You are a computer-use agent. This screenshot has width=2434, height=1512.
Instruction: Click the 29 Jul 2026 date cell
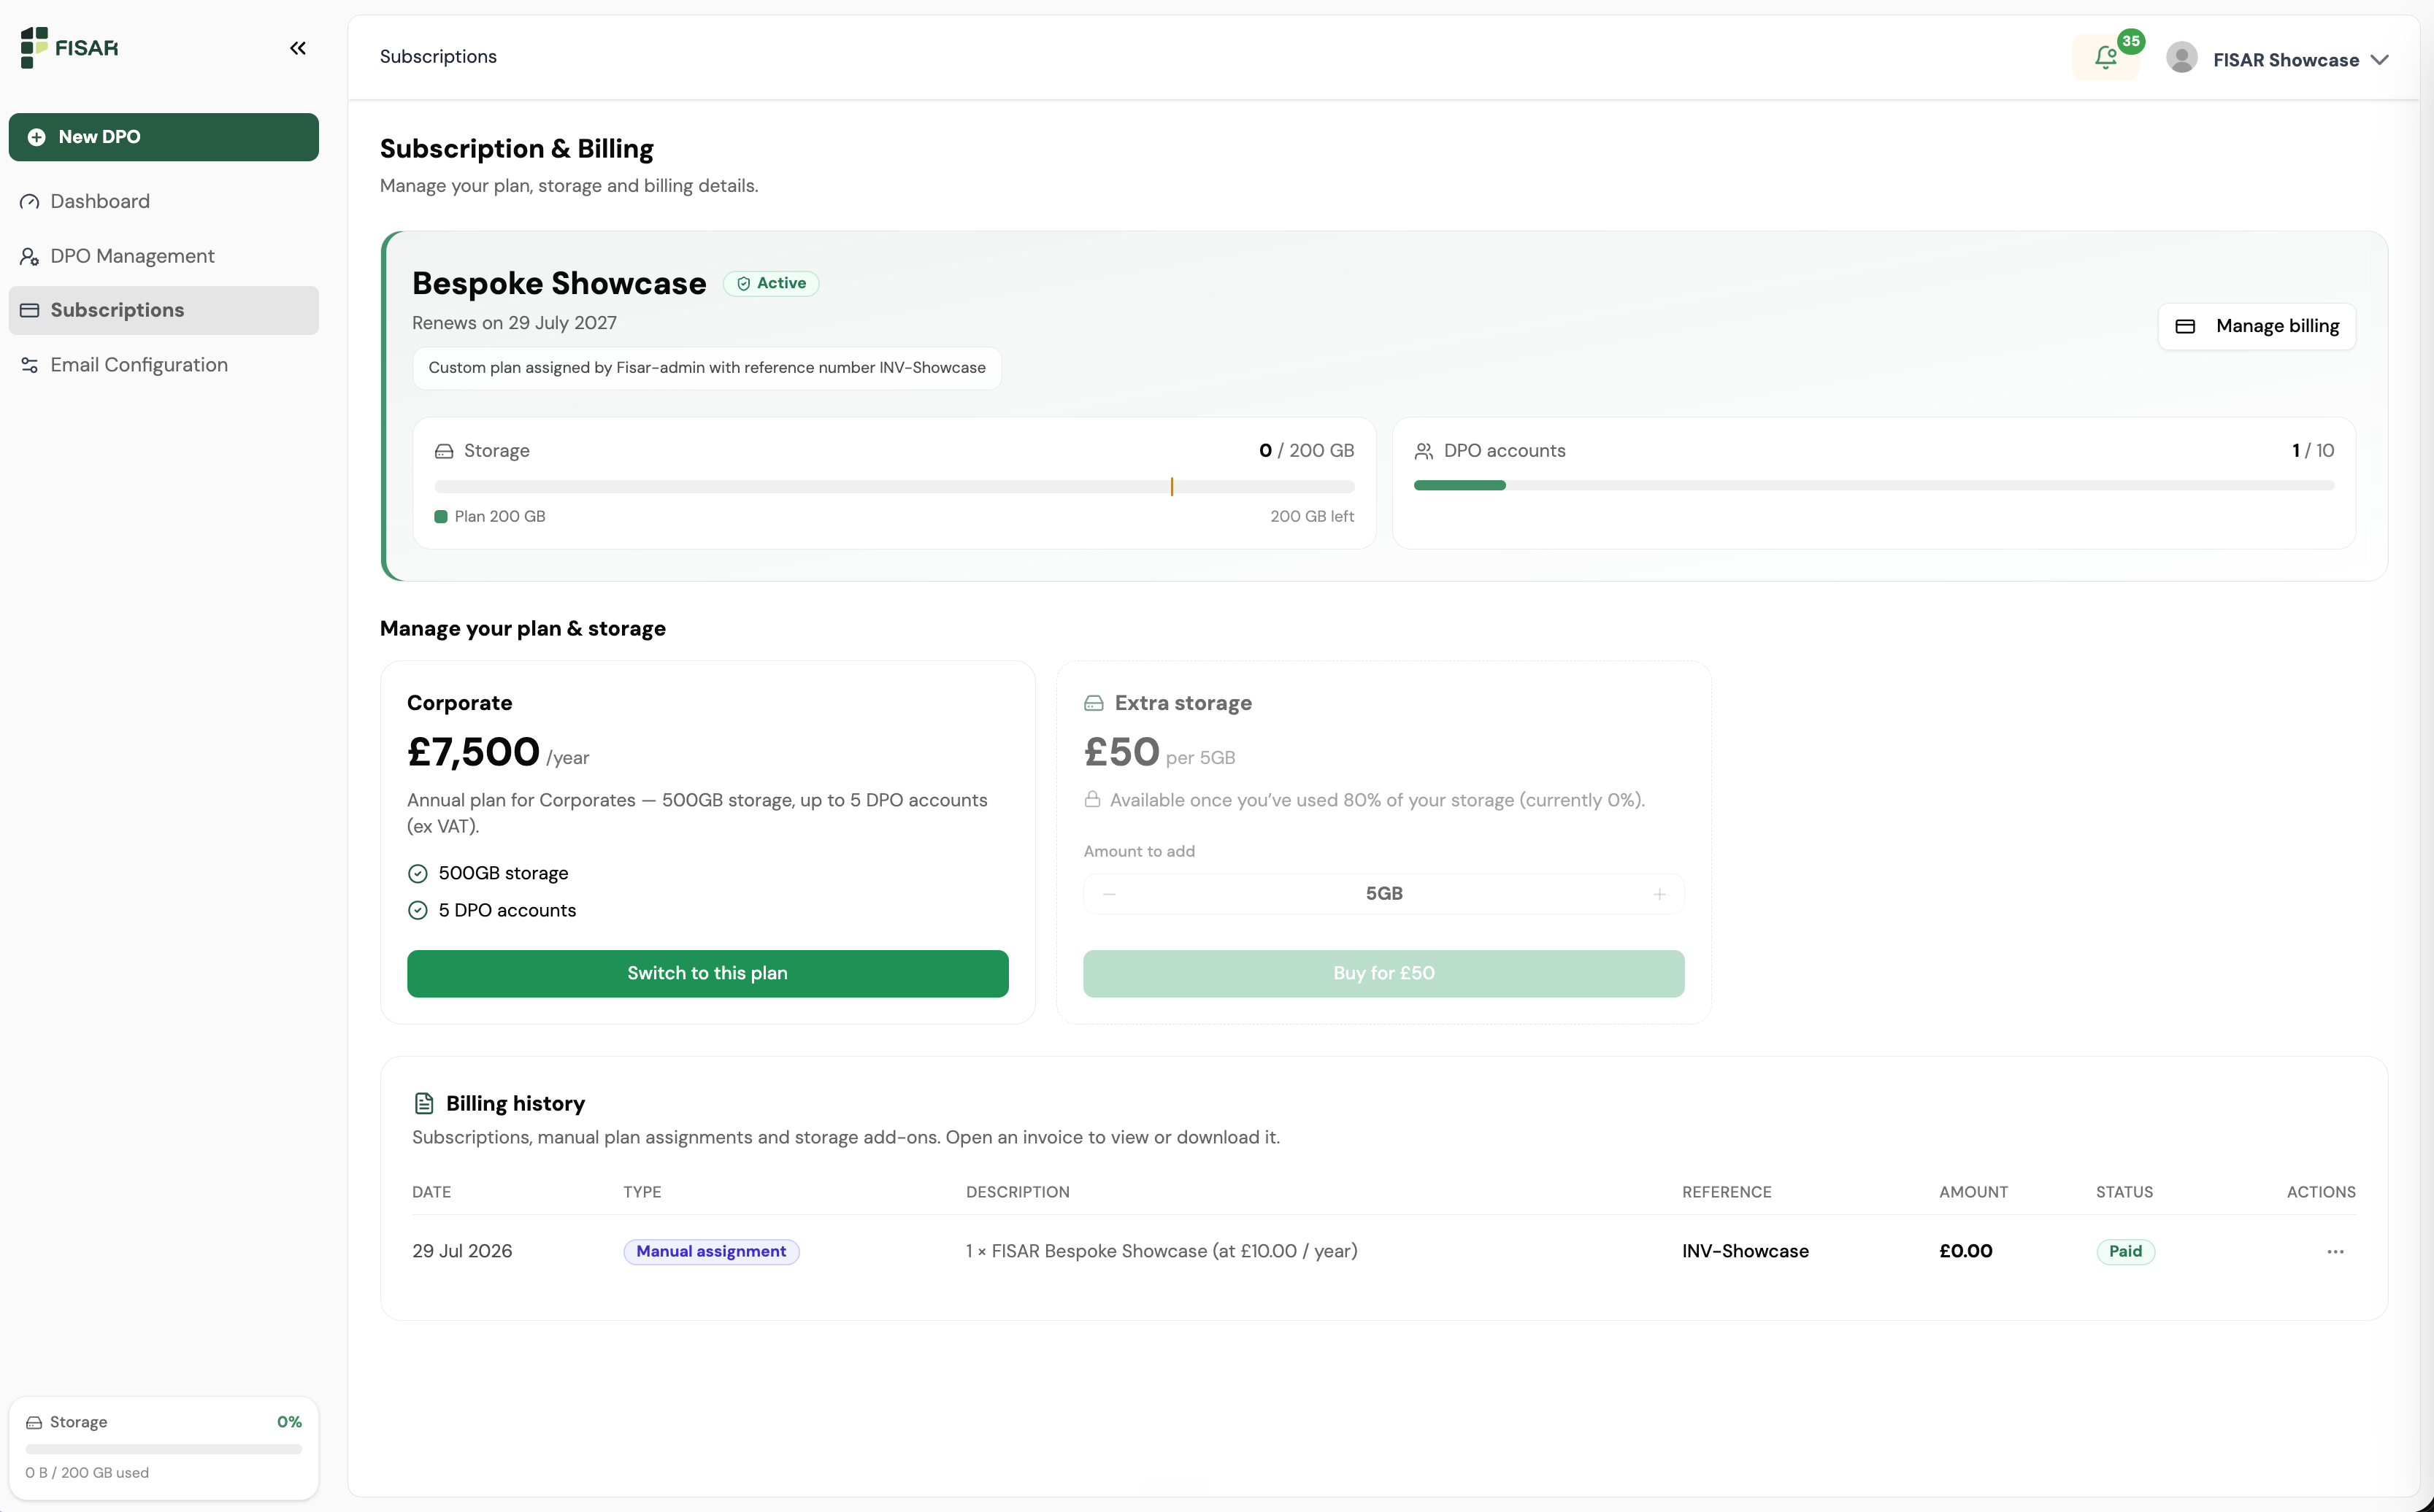pyautogui.click(x=462, y=1251)
